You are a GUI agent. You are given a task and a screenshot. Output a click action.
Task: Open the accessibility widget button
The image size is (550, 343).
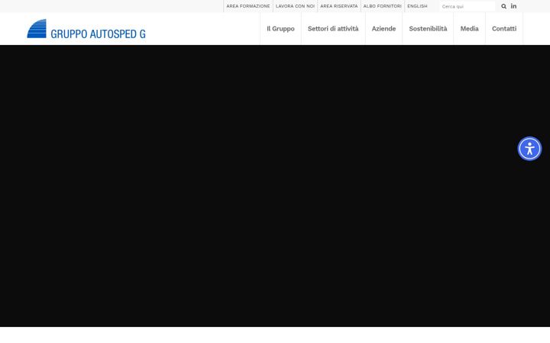(x=529, y=149)
